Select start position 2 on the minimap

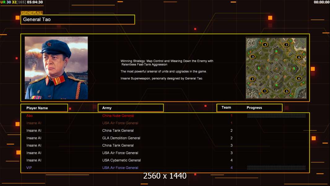click(253, 79)
